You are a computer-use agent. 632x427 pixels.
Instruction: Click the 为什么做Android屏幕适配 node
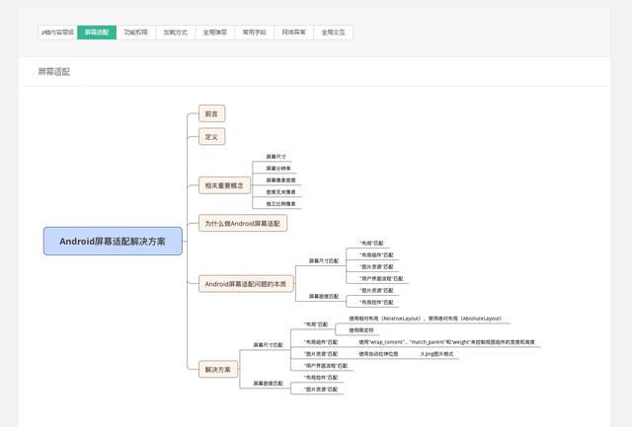tap(243, 223)
